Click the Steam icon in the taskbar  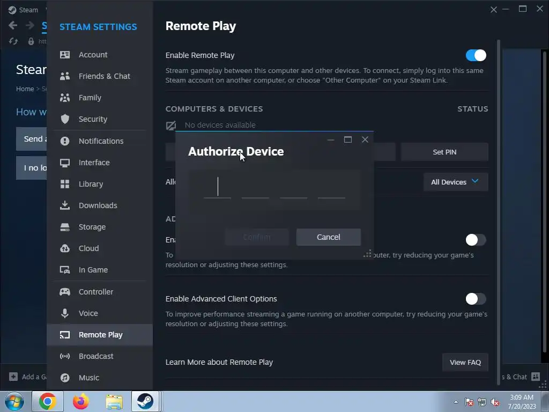click(145, 401)
